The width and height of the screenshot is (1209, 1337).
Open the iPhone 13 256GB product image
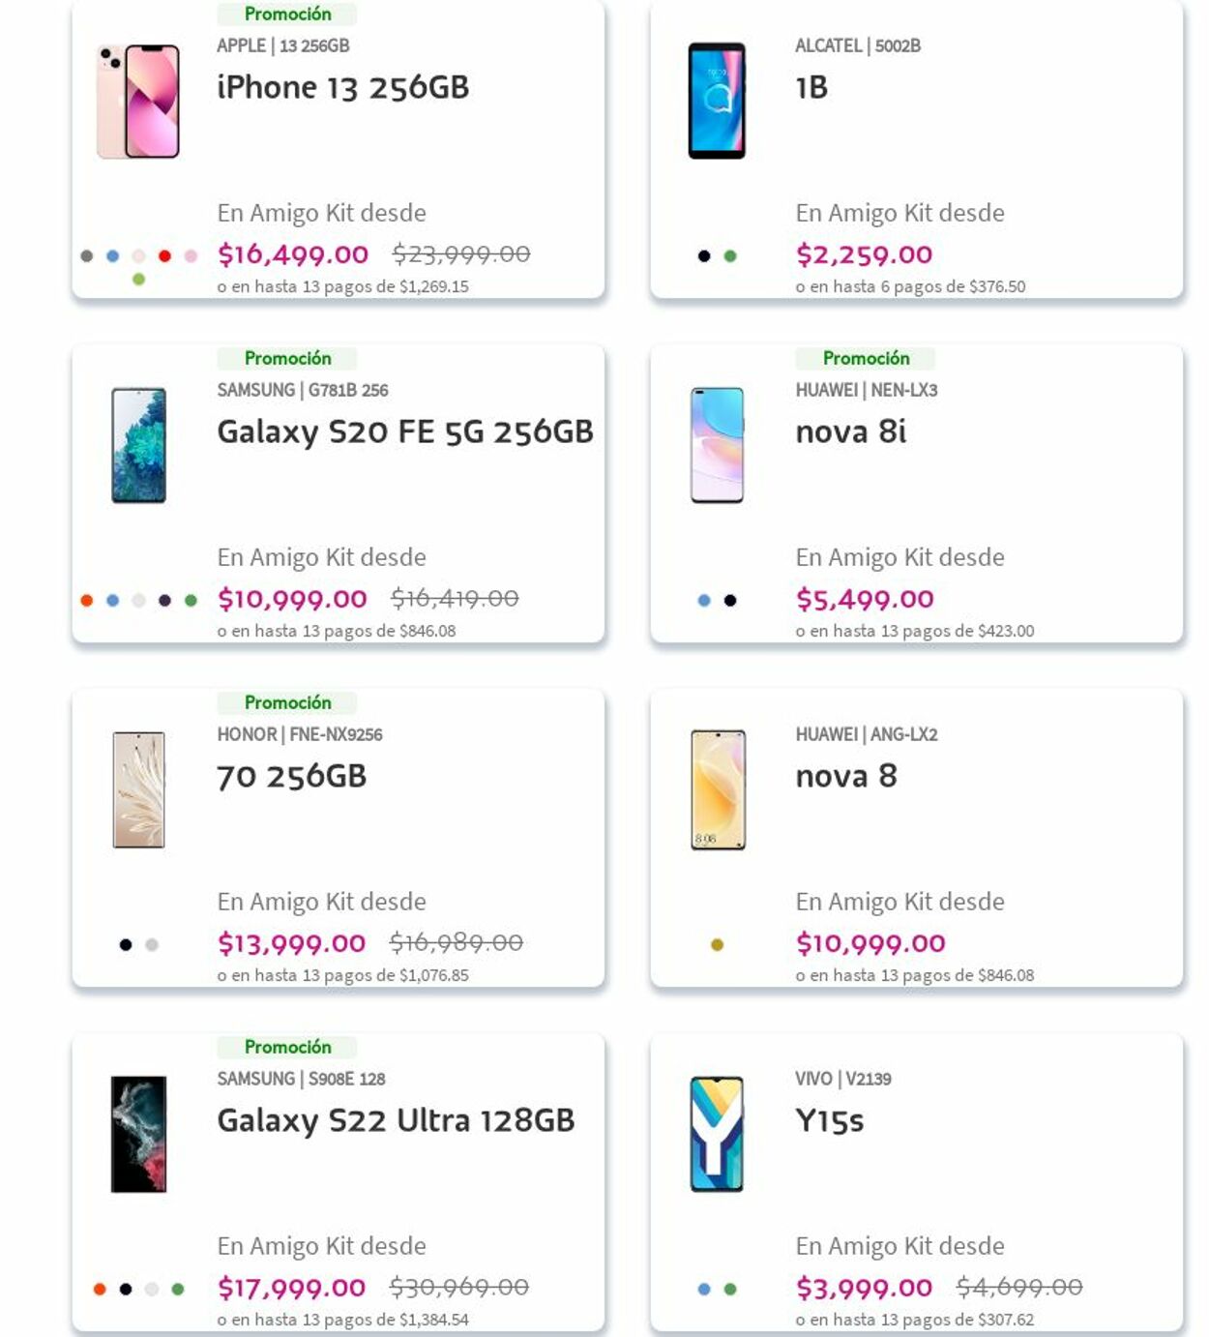[x=138, y=102]
